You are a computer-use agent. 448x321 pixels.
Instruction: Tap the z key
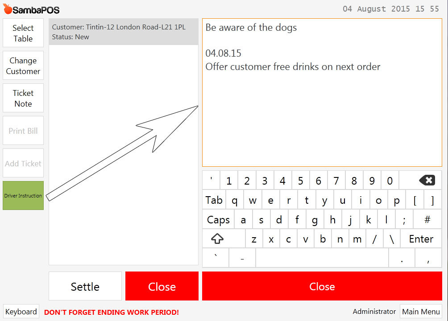click(254, 239)
